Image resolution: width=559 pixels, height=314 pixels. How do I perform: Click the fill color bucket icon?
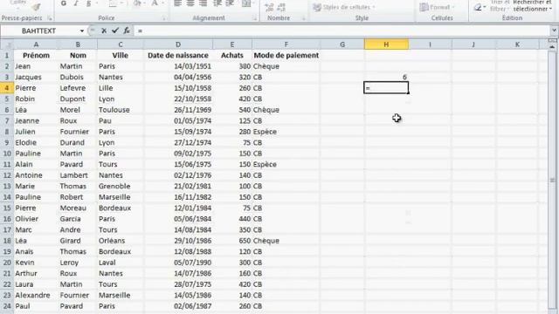[137, 3]
